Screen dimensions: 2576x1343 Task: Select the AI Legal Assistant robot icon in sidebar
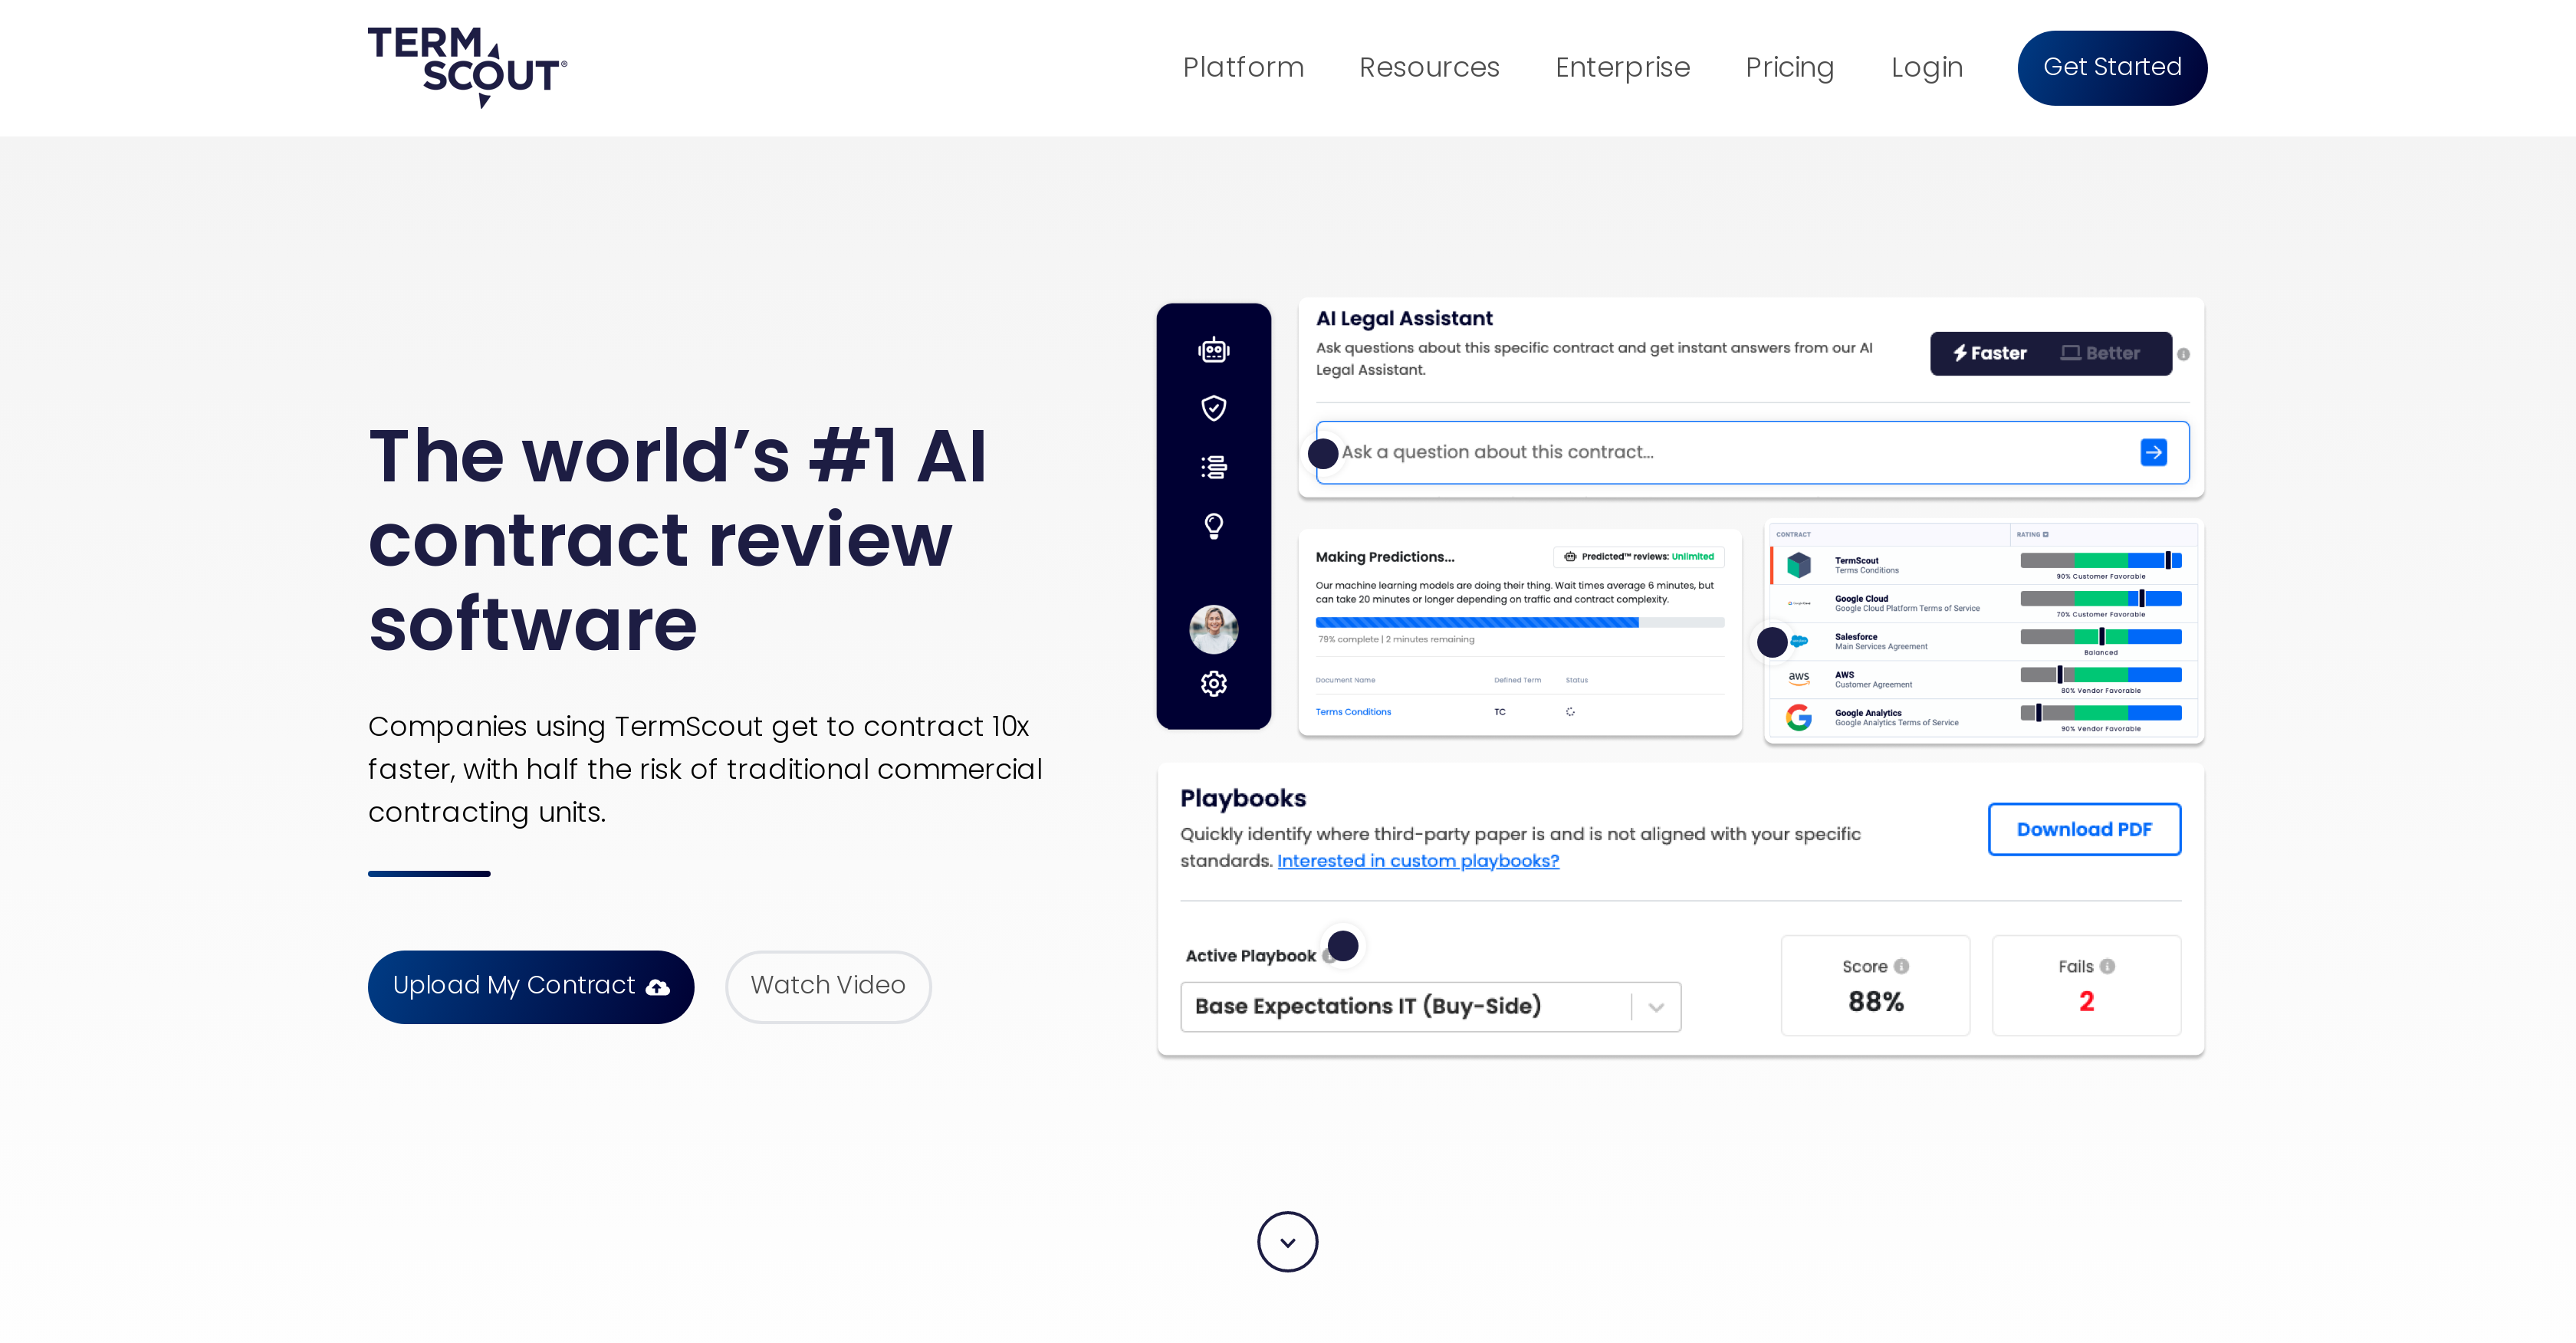tap(1213, 350)
